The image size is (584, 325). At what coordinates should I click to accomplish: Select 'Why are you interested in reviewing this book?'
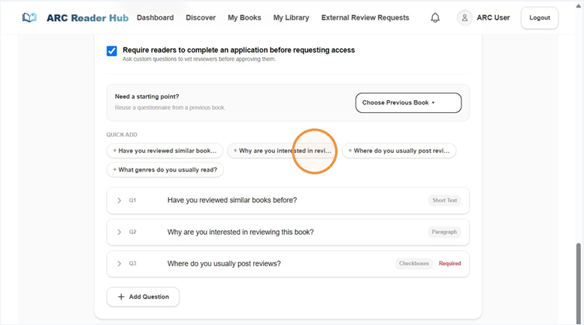point(241,232)
